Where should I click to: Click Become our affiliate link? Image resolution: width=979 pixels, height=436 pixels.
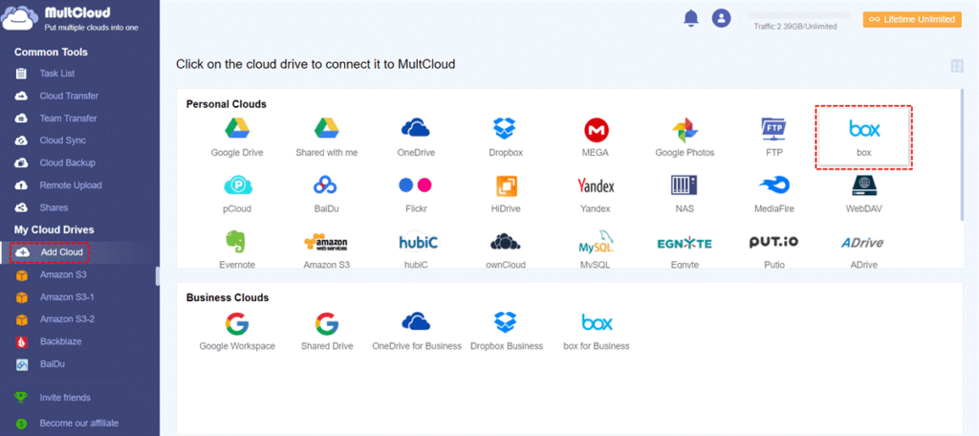click(x=78, y=423)
